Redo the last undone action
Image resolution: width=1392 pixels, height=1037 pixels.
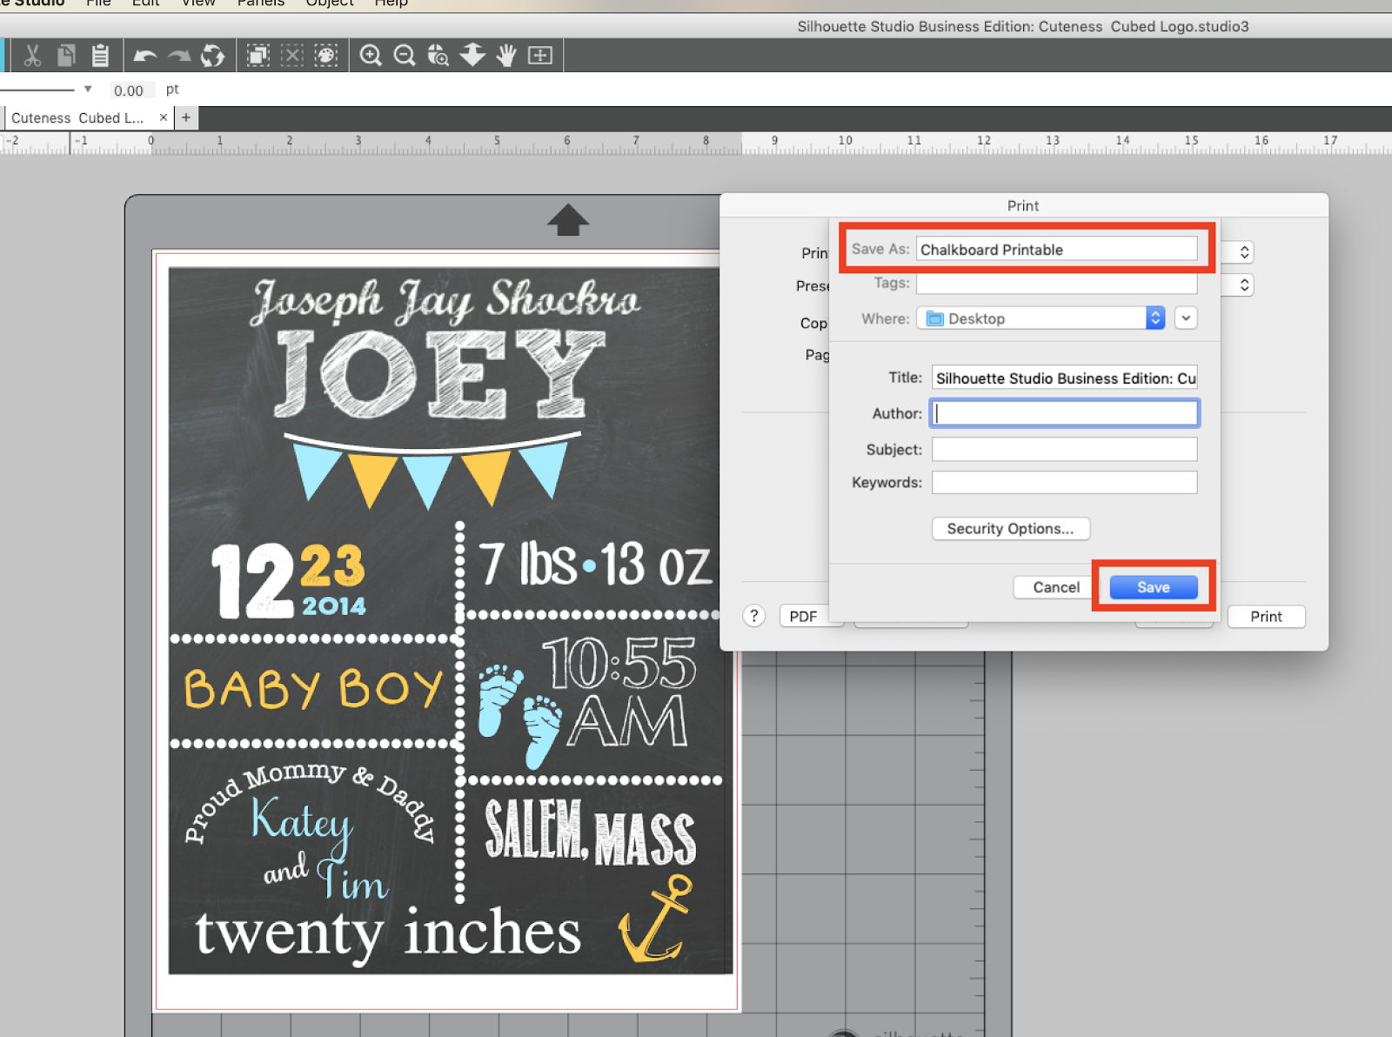pyautogui.click(x=179, y=57)
